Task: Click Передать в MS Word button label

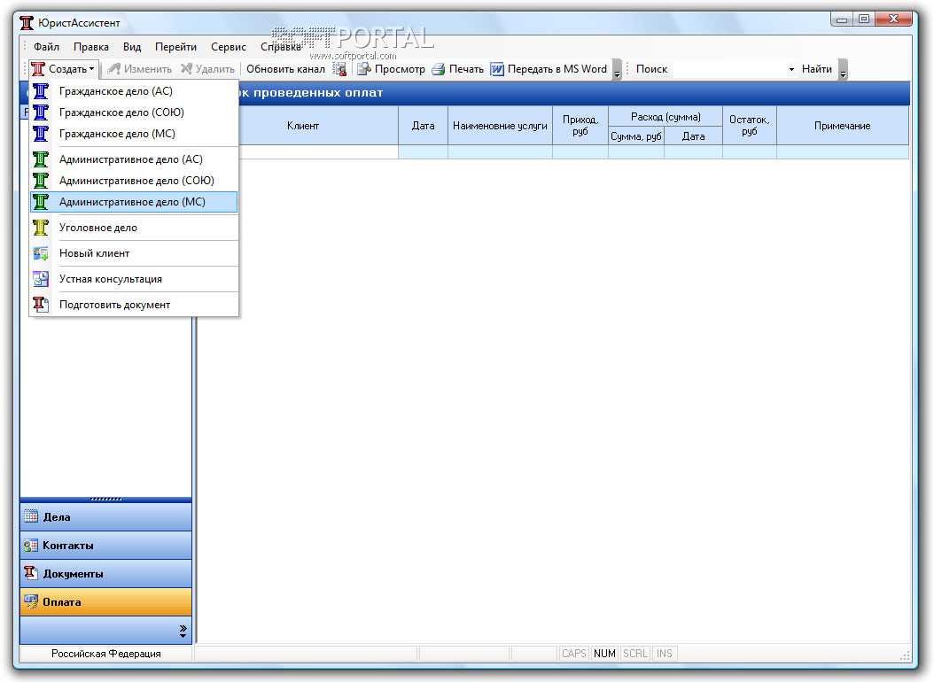Action: 557,69
